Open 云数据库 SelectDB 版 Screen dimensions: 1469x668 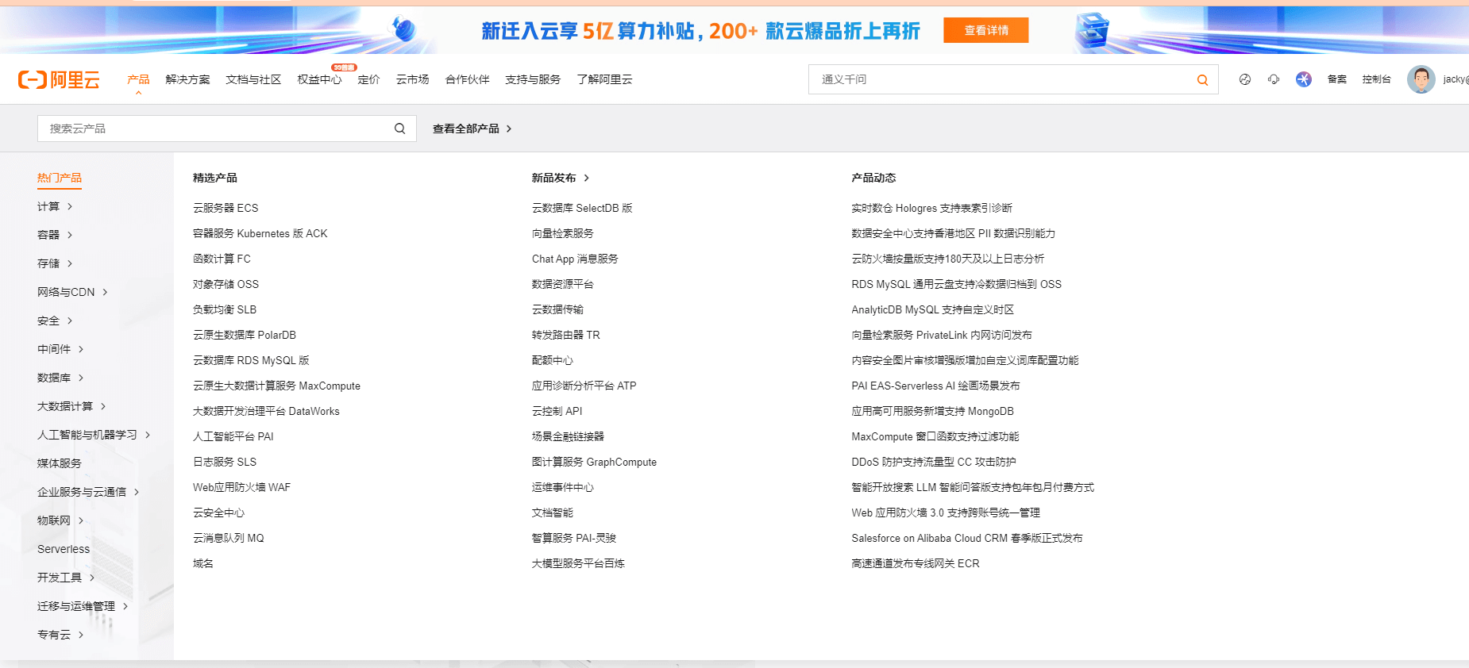click(582, 208)
